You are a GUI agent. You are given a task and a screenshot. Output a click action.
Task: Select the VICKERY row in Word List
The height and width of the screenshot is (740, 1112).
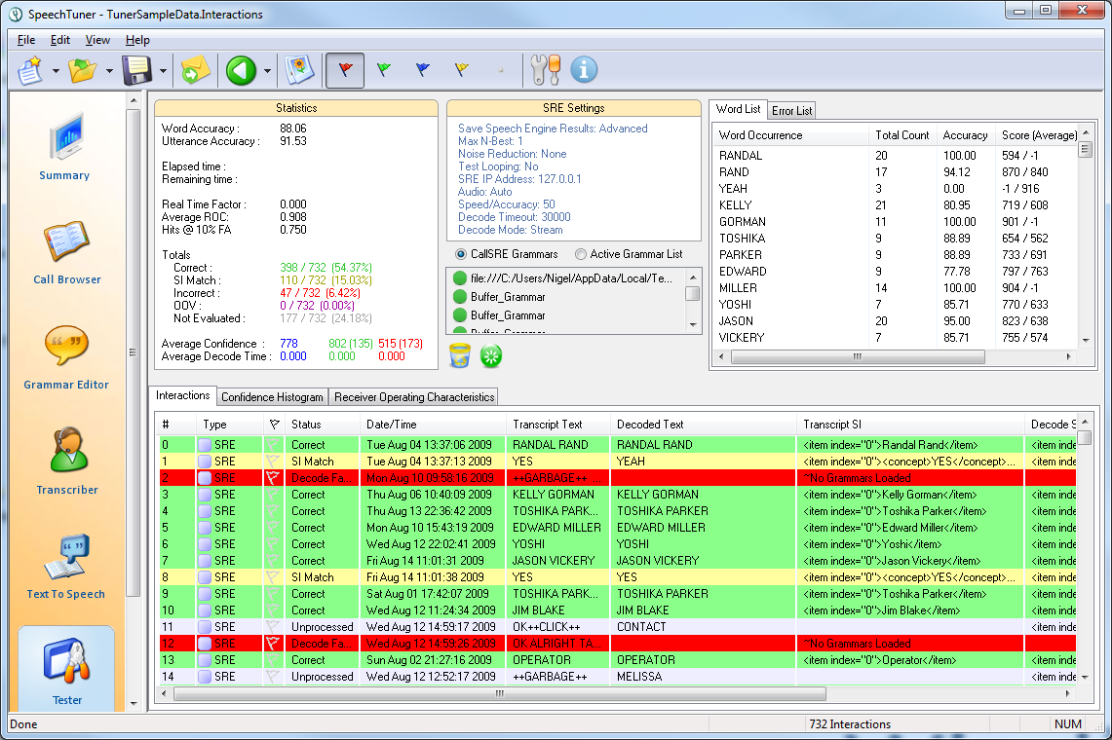coord(897,338)
